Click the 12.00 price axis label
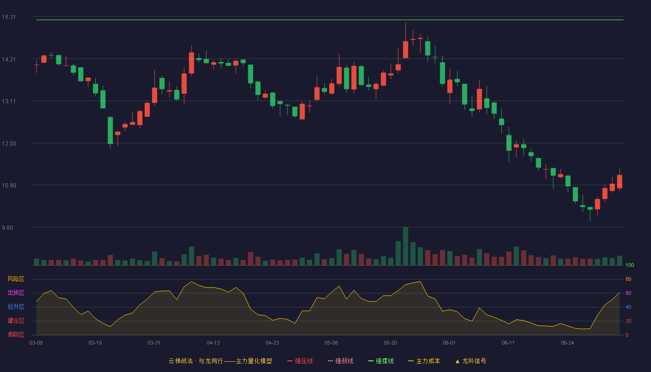The height and width of the screenshot is (372, 651). click(x=9, y=143)
